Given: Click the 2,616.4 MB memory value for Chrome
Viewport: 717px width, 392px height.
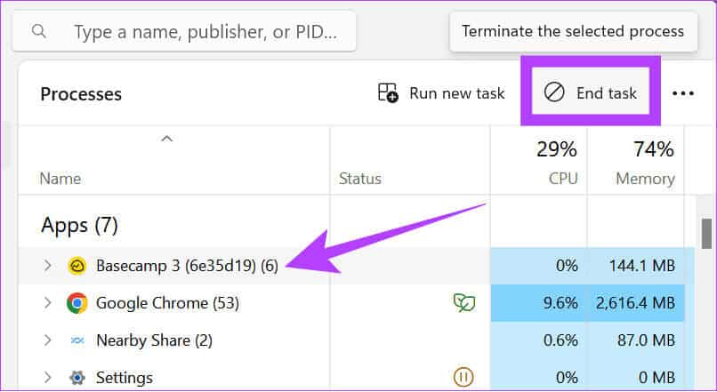Looking at the screenshot, I should (x=635, y=303).
